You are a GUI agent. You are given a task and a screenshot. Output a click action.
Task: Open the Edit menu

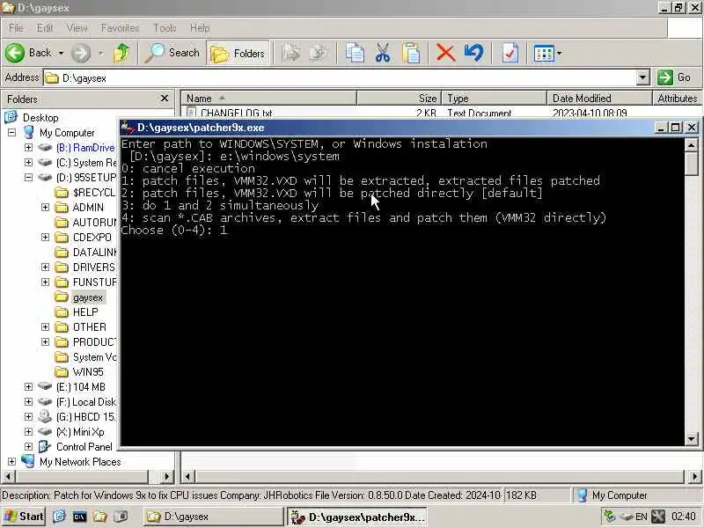coord(45,28)
